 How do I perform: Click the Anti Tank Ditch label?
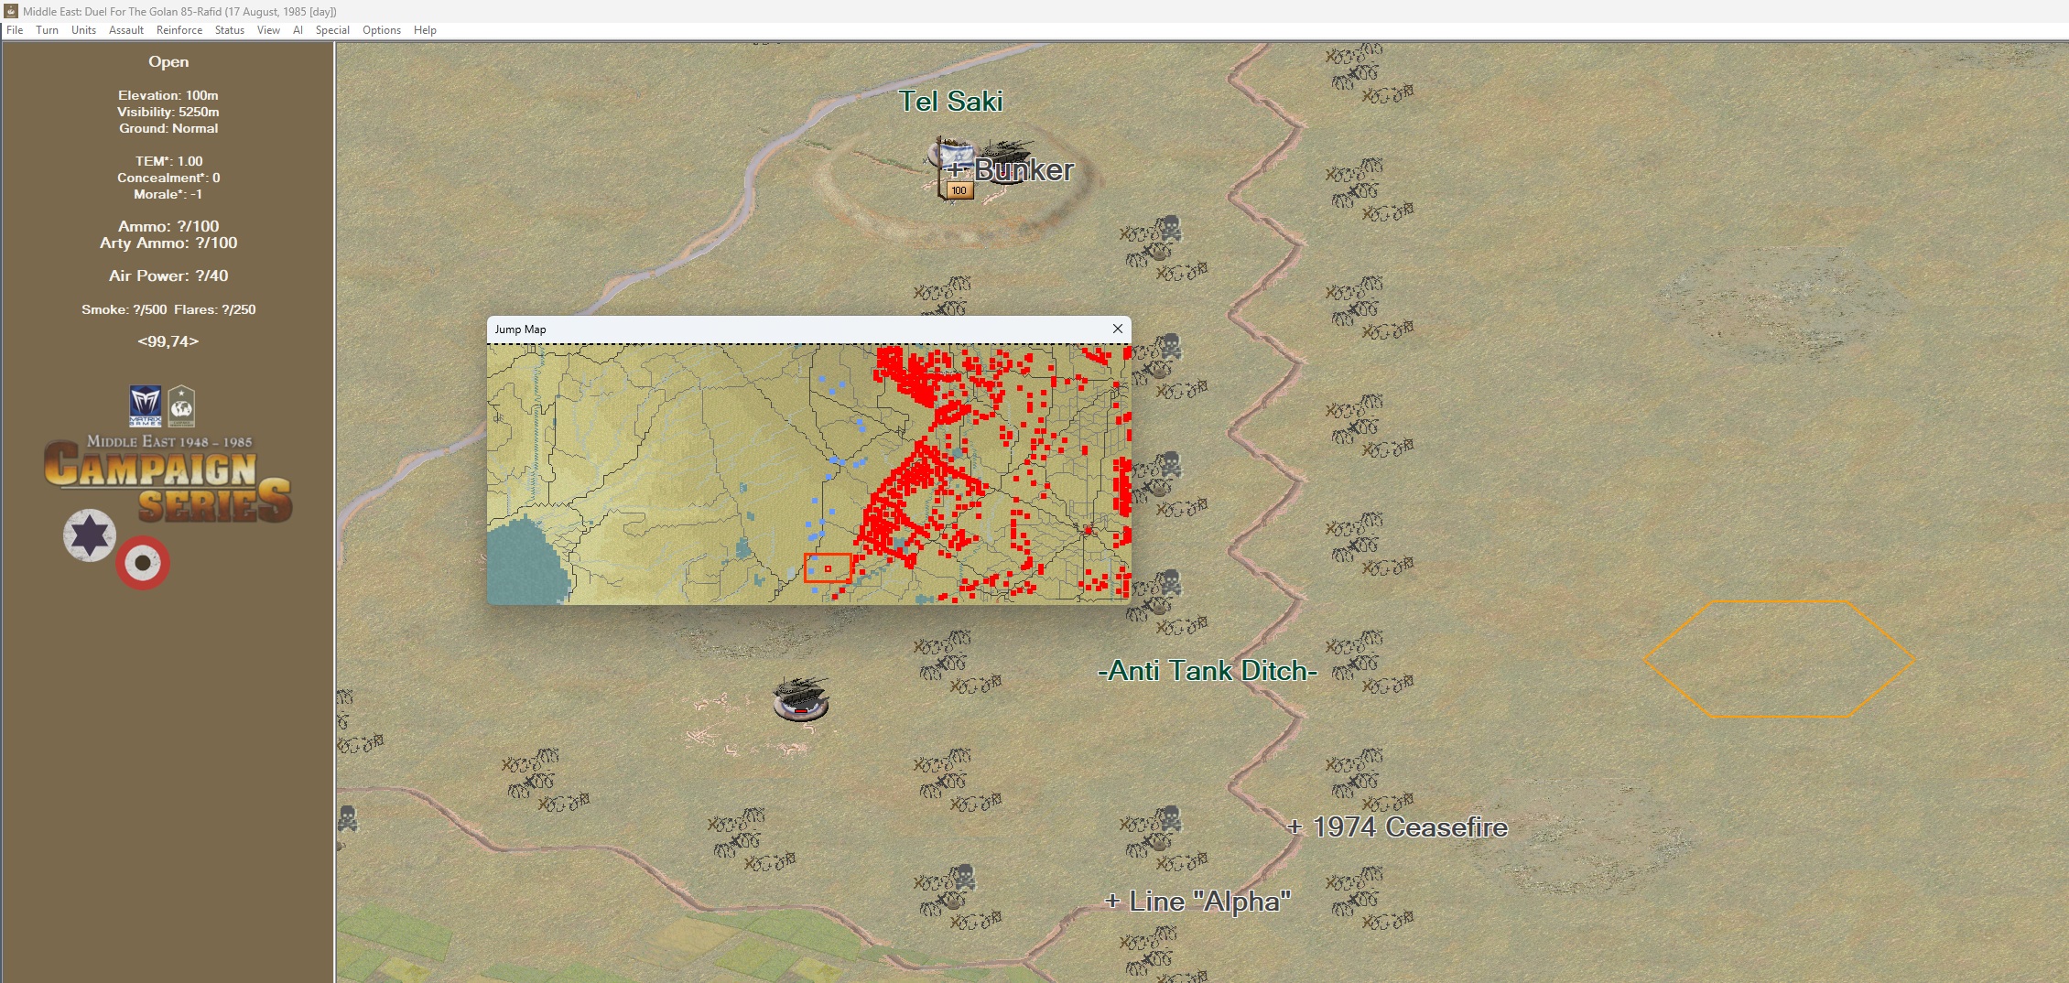click(1208, 671)
